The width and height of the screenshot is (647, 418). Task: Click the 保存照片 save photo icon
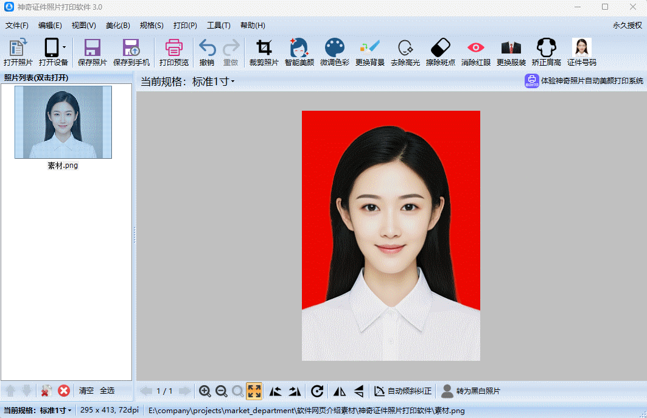[92, 52]
